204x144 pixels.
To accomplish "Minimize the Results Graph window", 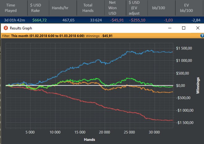I will pyautogui.click(x=170, y=28).
